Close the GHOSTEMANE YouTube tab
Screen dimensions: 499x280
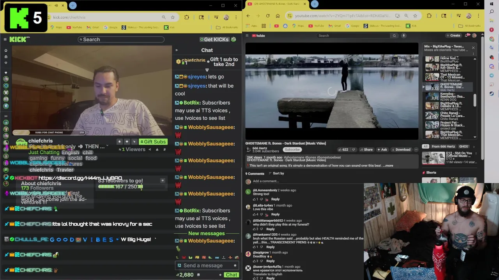305,4
